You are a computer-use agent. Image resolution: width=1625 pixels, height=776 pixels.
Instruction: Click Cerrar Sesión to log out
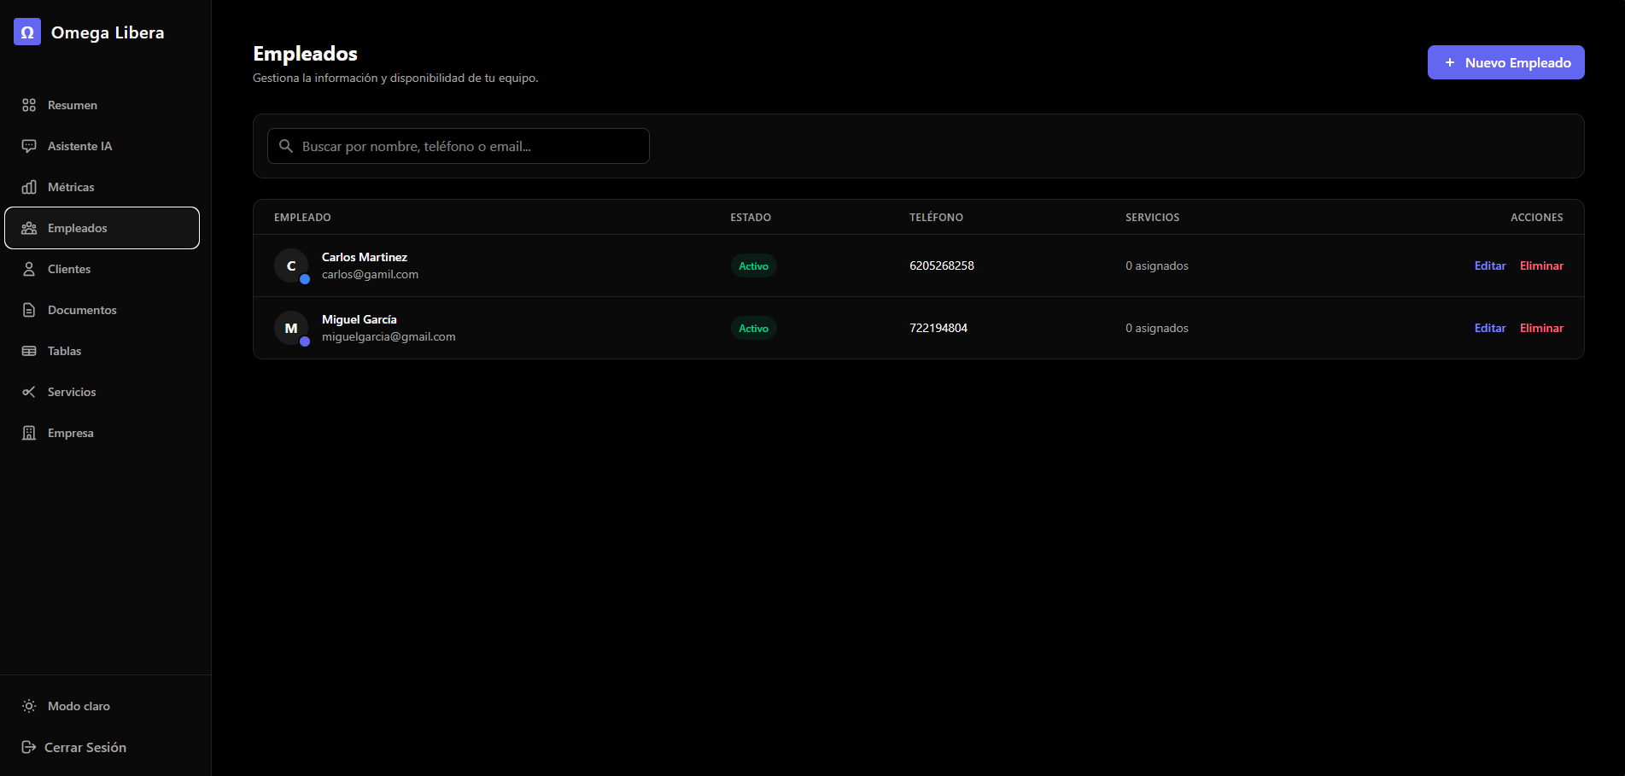(x=74, y=747)
